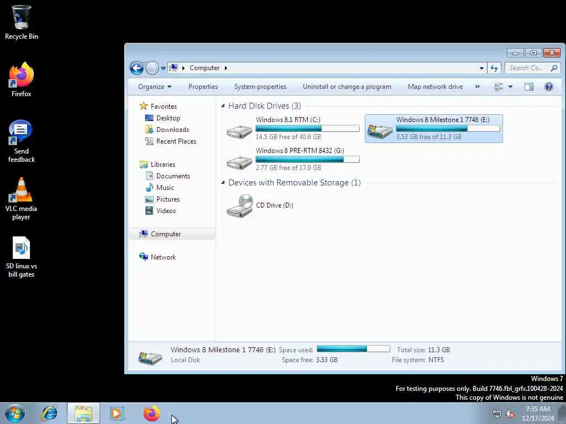Click the Computer icon in address bar
Screen dimensions: 566x424
174,68
